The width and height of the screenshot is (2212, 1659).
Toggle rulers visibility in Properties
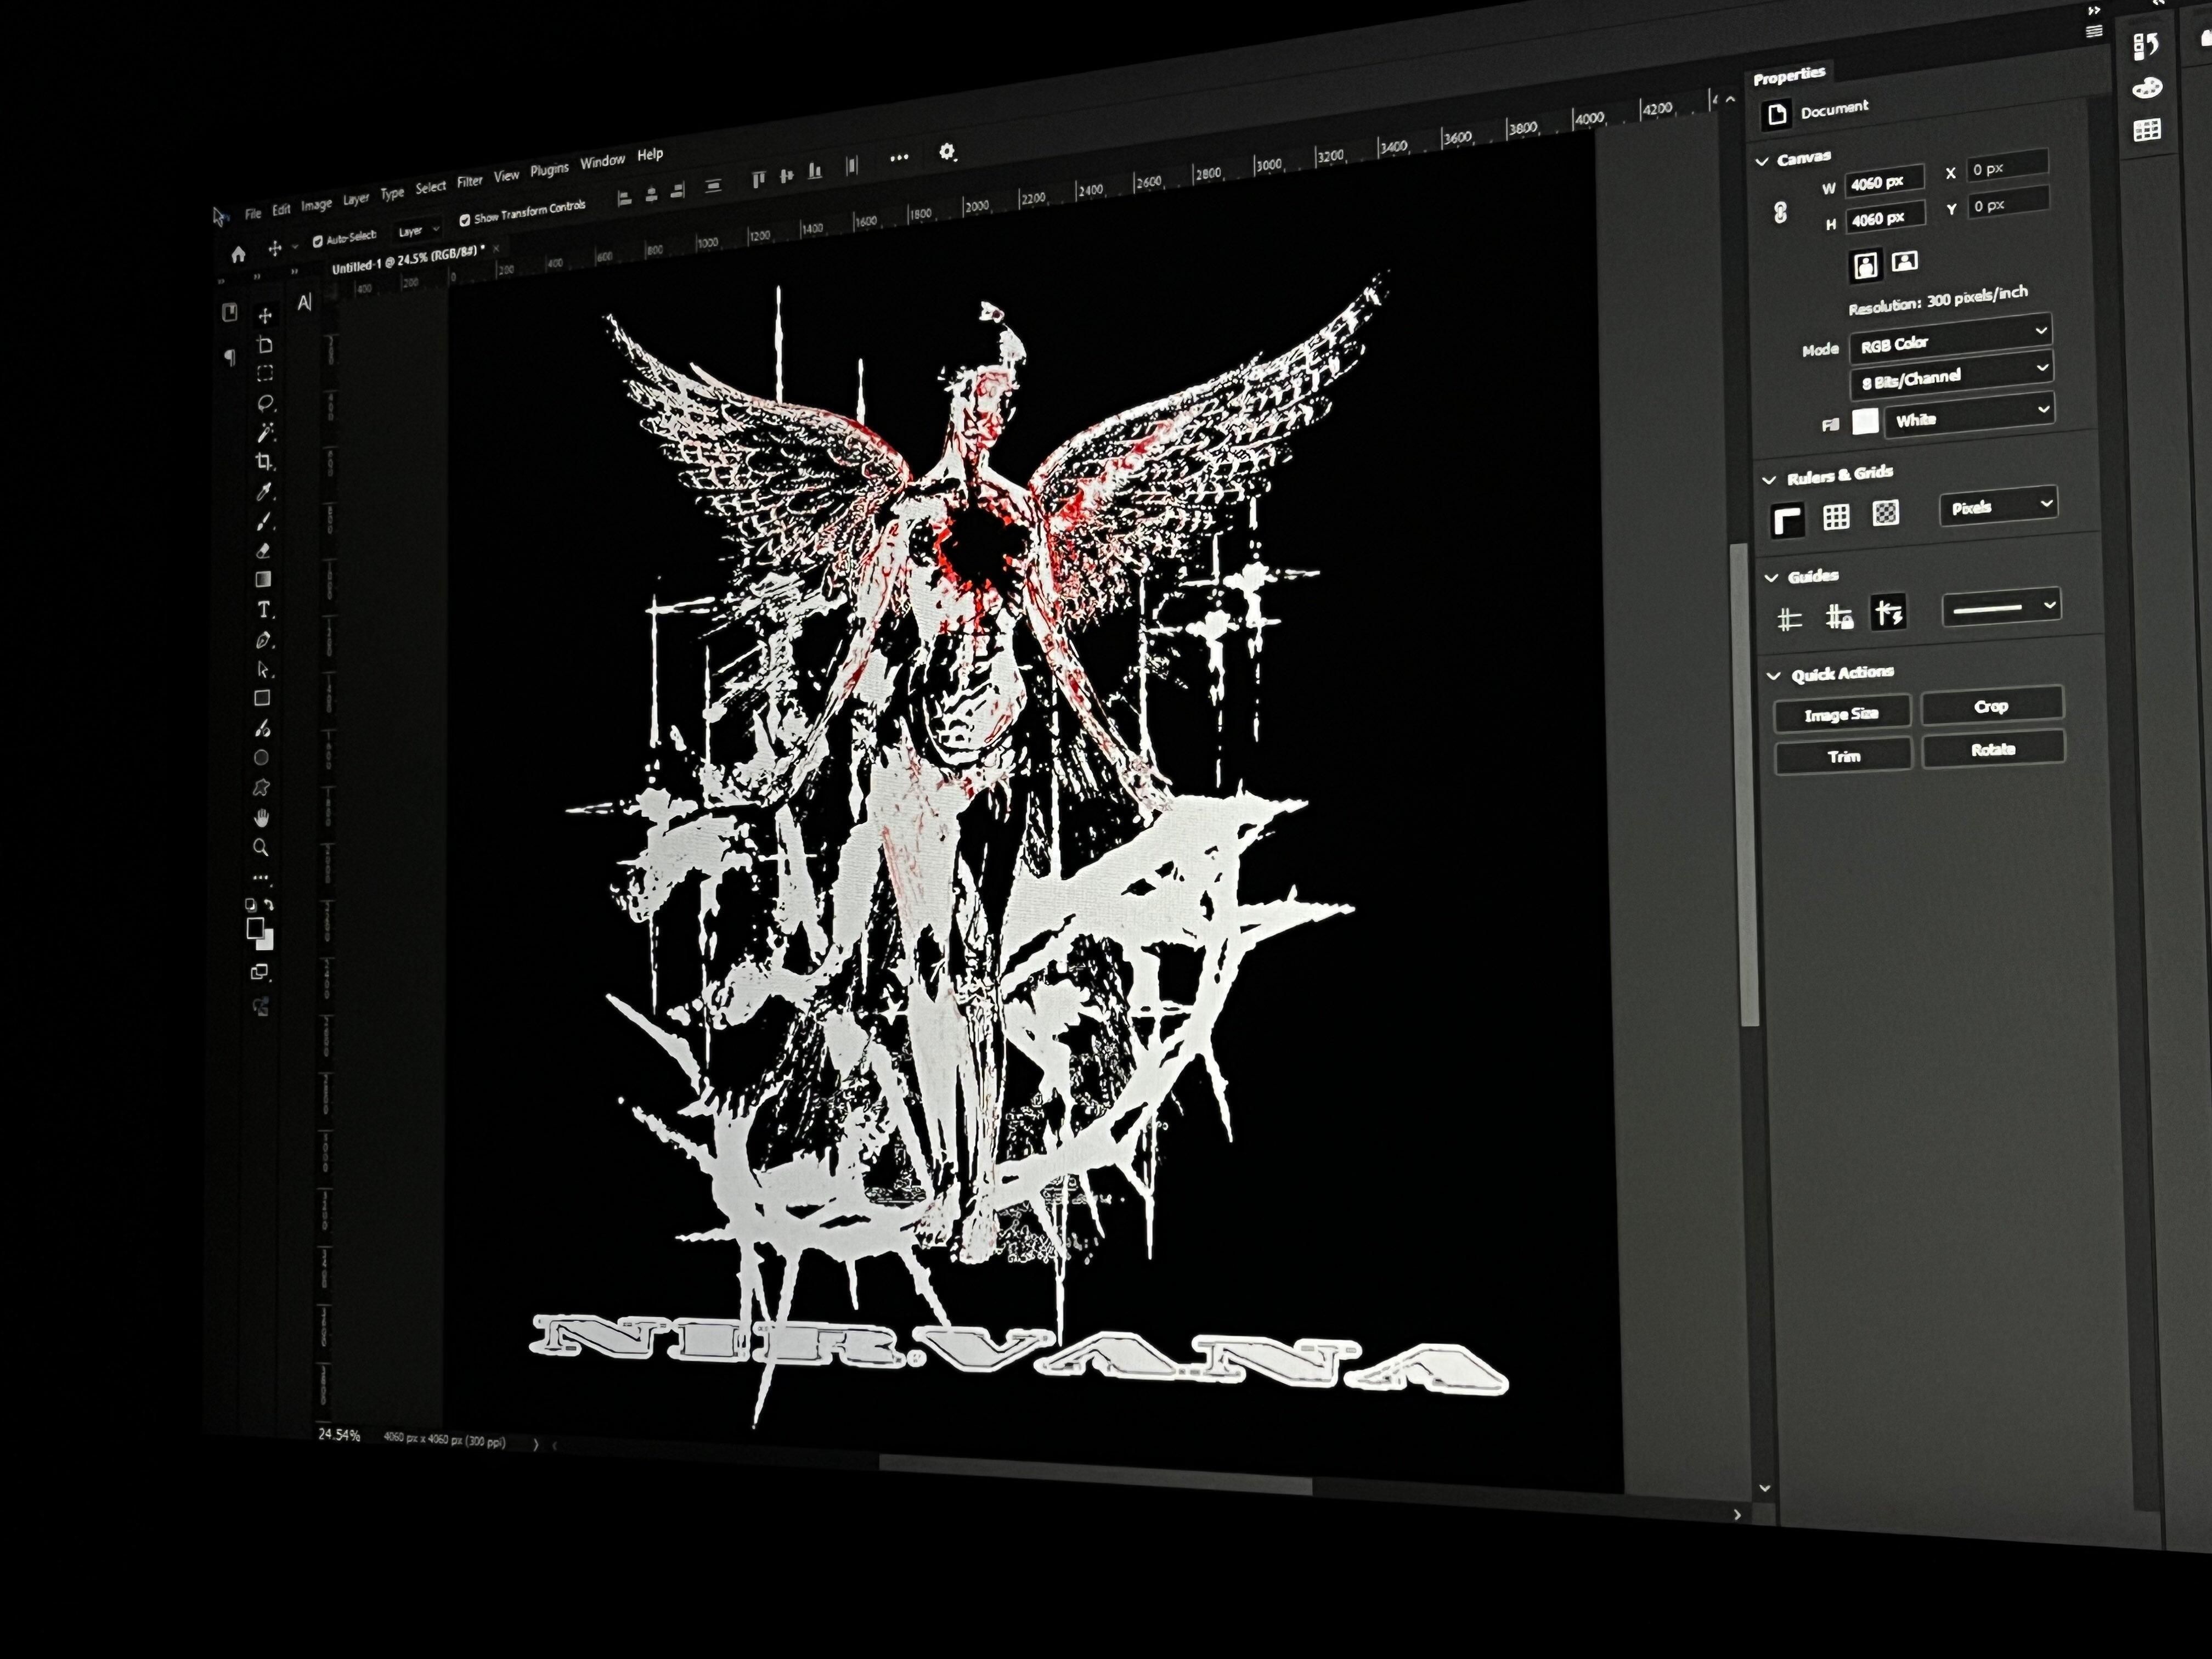tap(1788, 520)
